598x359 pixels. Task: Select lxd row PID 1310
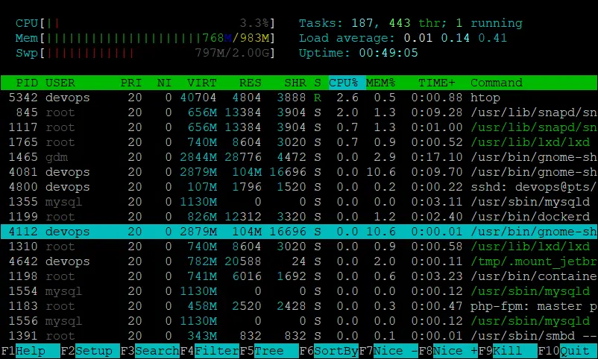coord(299,247)
